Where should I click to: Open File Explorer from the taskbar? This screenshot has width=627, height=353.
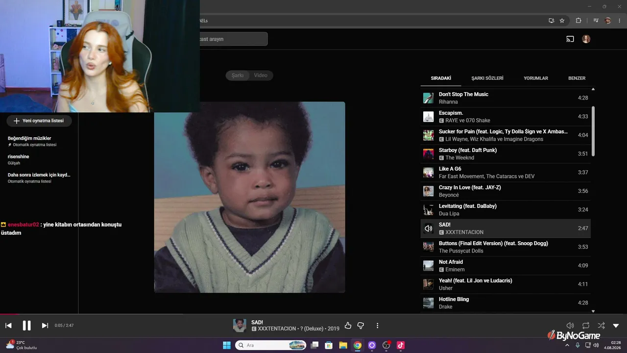pos(343,345)
